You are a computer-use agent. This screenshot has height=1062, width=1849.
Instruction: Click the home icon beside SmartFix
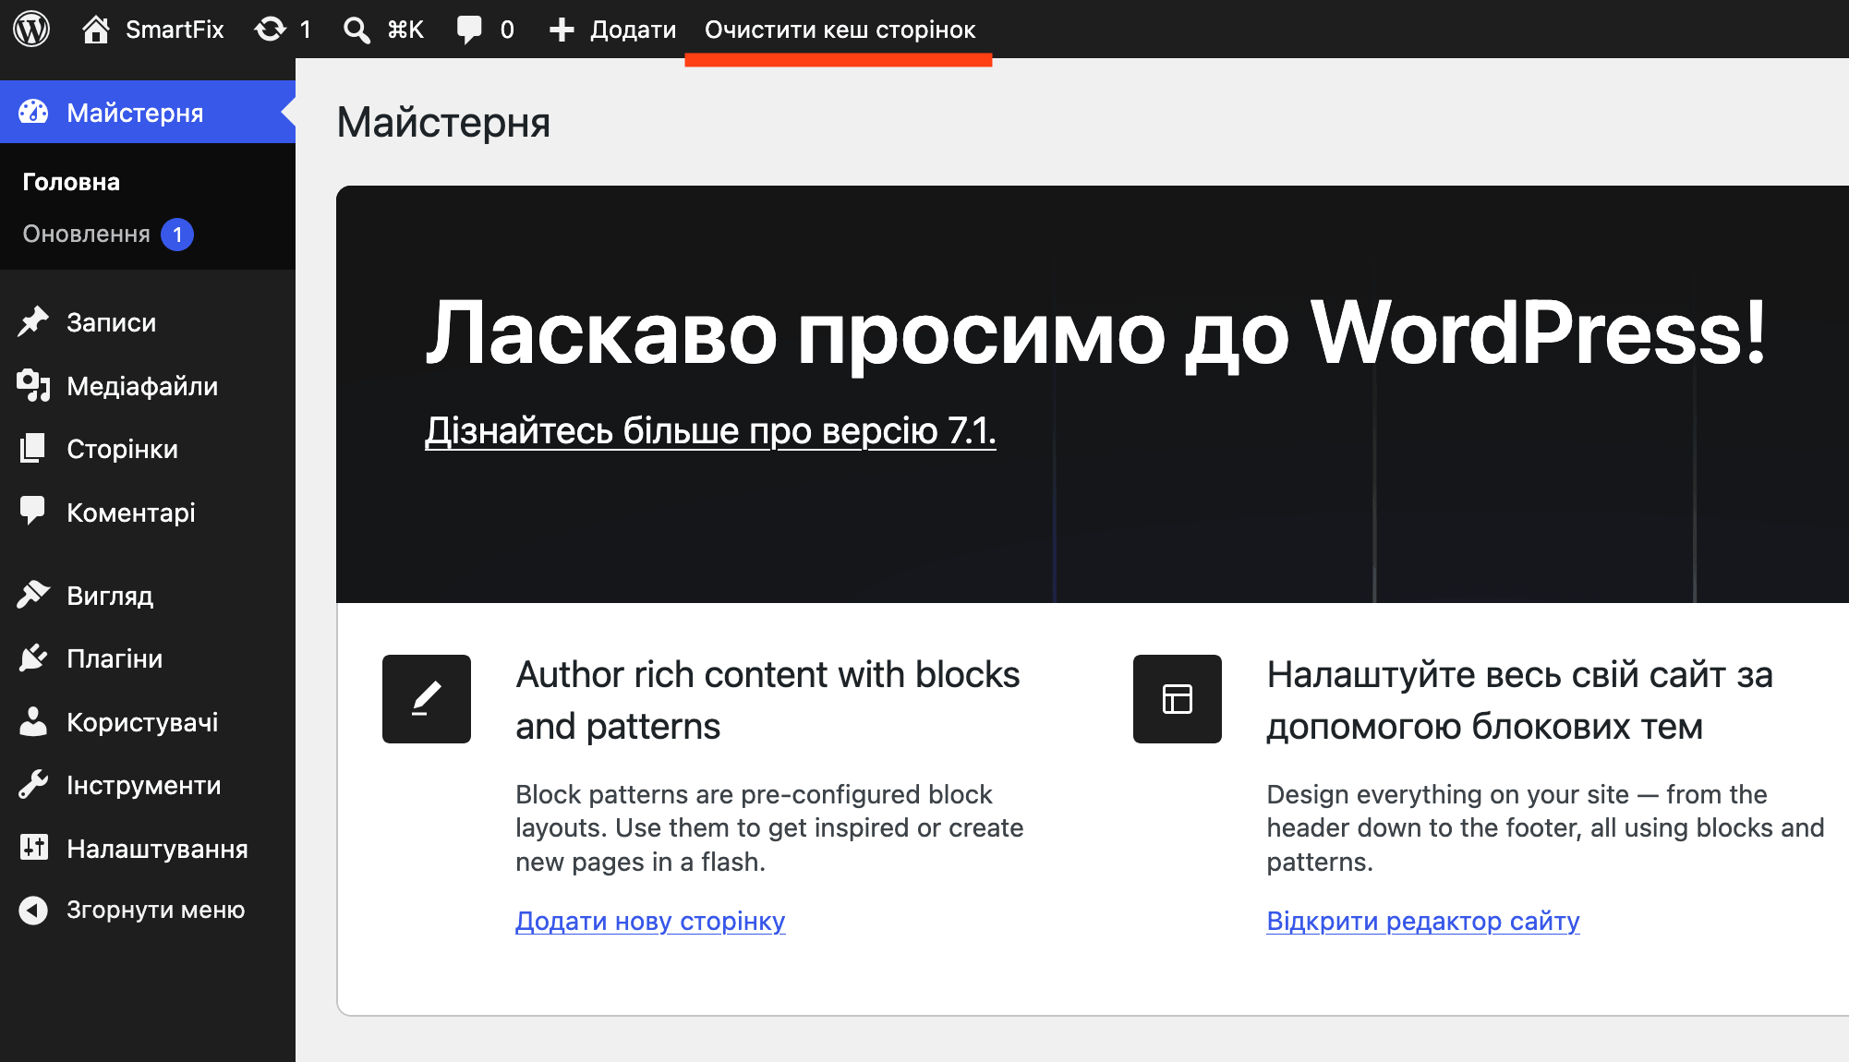pos(96,30)
